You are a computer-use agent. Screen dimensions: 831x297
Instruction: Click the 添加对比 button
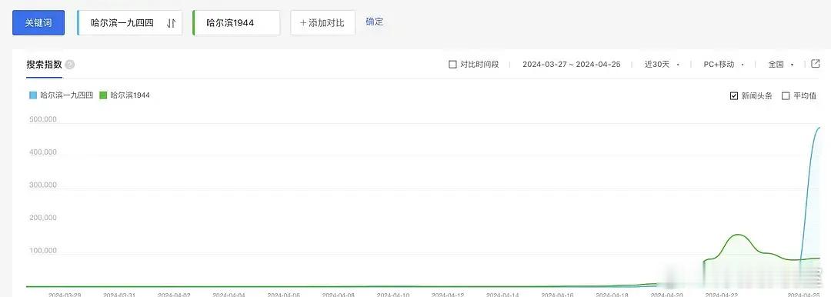(322, 23)
